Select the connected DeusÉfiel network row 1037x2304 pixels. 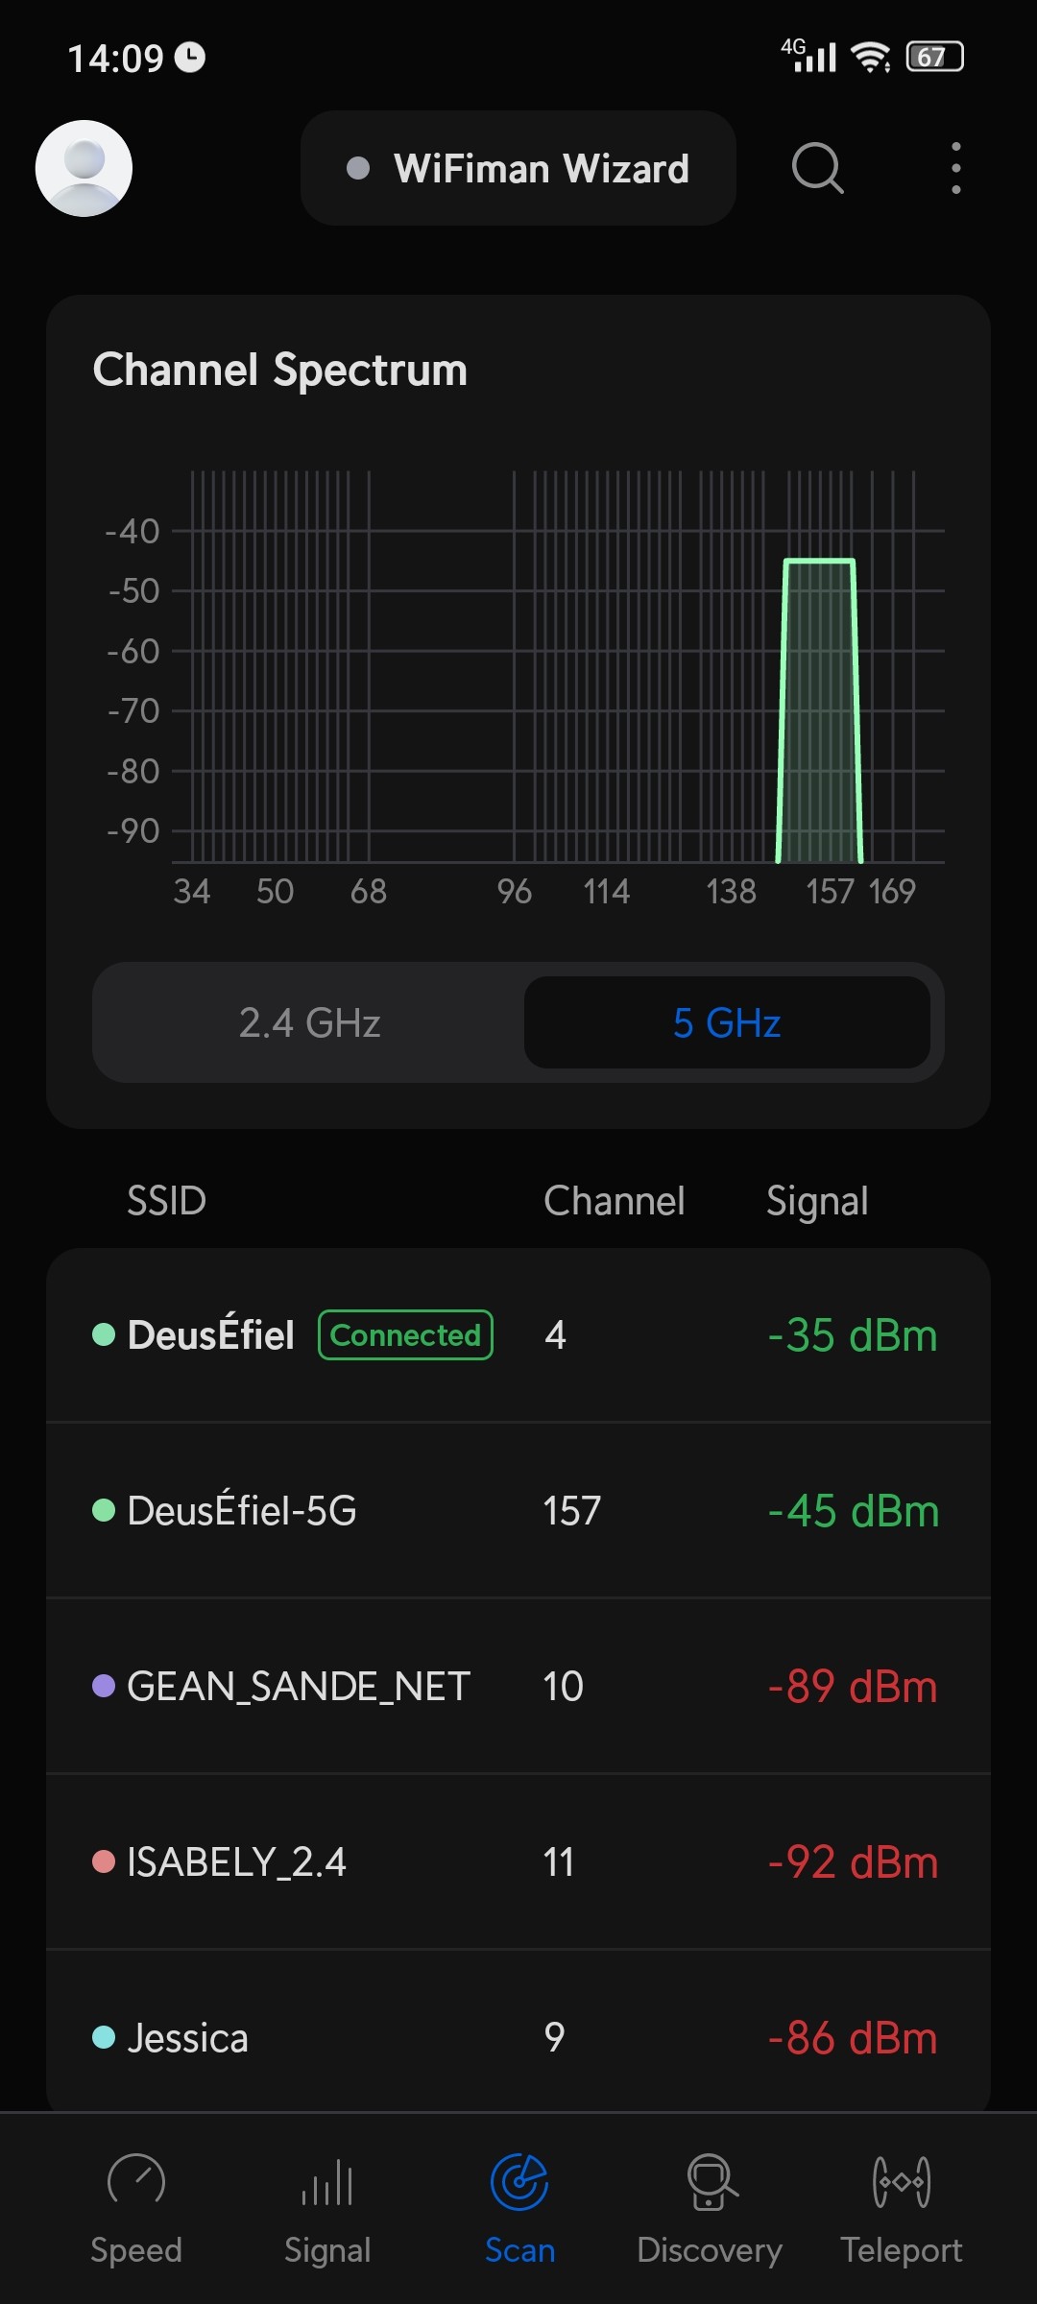(518, 1335)
